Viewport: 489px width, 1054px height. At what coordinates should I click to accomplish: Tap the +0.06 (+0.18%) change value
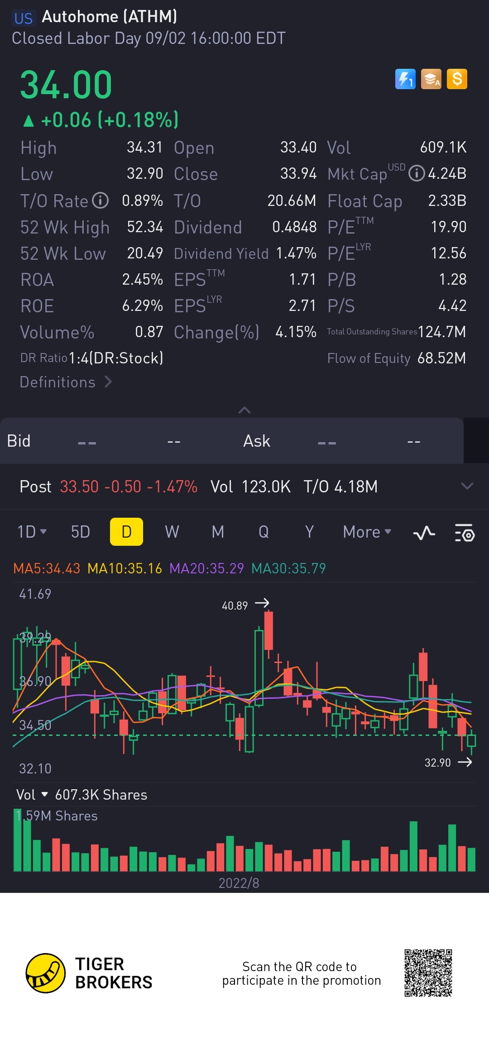110,120
